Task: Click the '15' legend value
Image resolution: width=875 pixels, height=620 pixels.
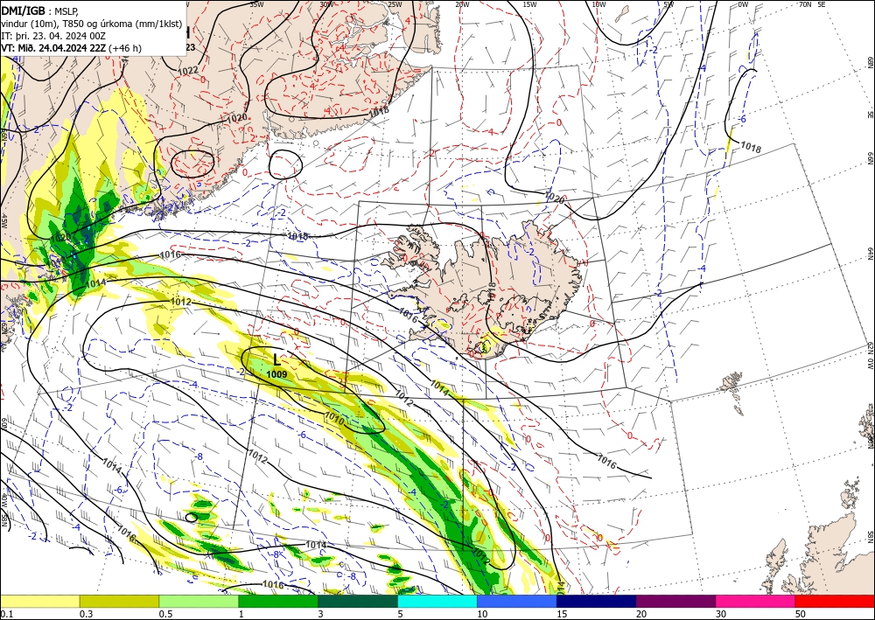Action: 562,614
